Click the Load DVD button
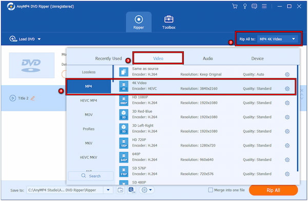This screenshot has width=308, height=201. click(22, 39)
